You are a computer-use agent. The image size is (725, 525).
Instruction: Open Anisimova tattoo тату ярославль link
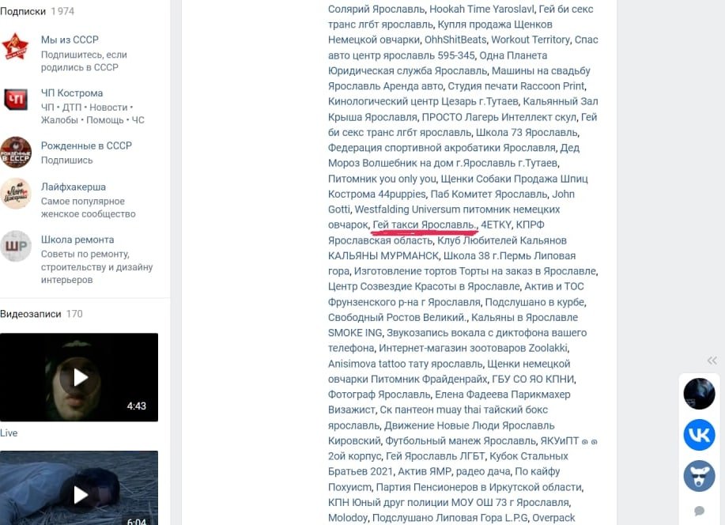406,364
